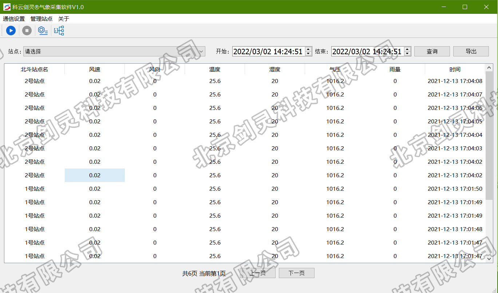Select time cell 2021-12-13 17:04:06
The width and height of the screenshot is (498, 293).
[455, 108]
